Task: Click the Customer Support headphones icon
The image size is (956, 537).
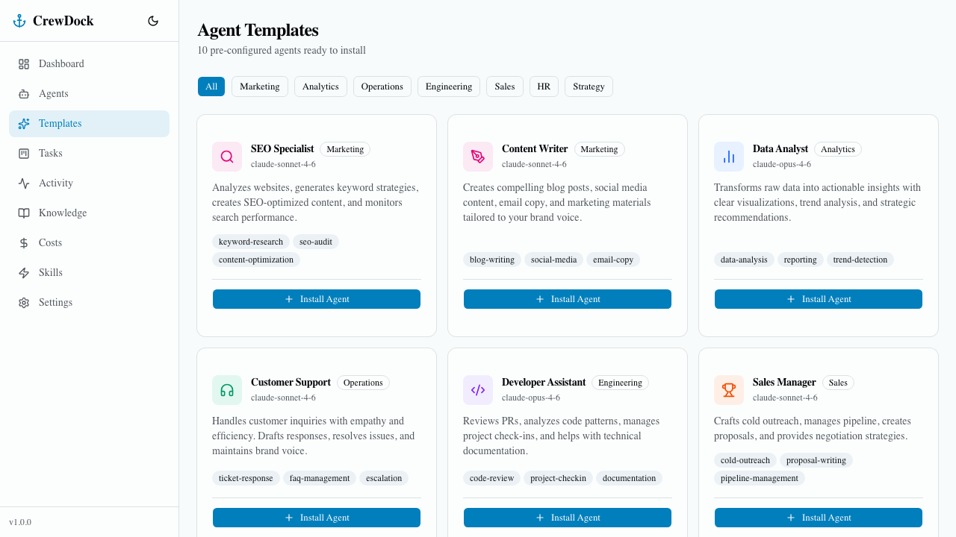Action: [x=226, y=389]
